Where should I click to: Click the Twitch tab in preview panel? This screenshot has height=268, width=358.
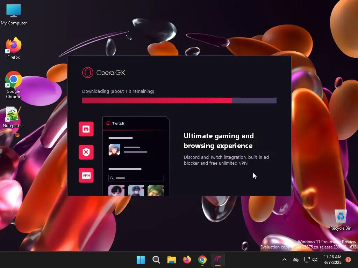pyautogui.click(x=115, y=123)
